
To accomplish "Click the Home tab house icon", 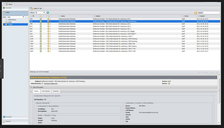I will [7, 4].
